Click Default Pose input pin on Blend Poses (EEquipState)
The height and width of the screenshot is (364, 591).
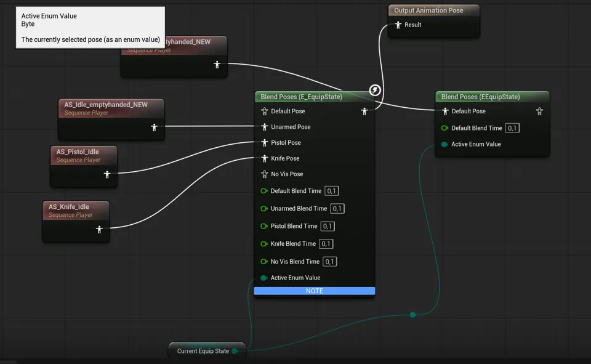tap(445, 111)
